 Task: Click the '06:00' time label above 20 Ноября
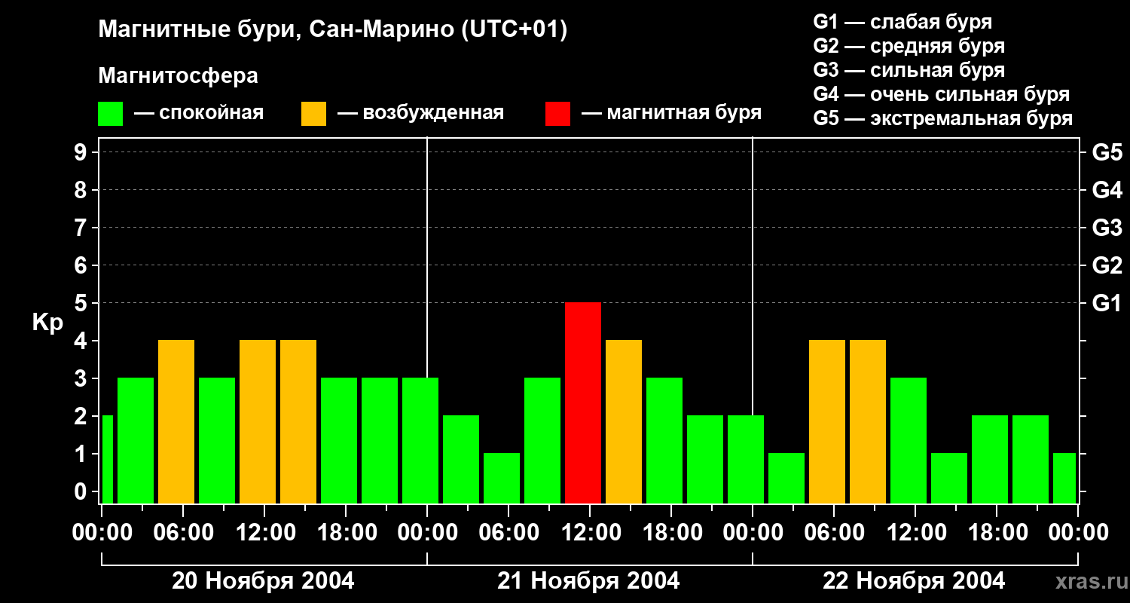pos(183,533)
